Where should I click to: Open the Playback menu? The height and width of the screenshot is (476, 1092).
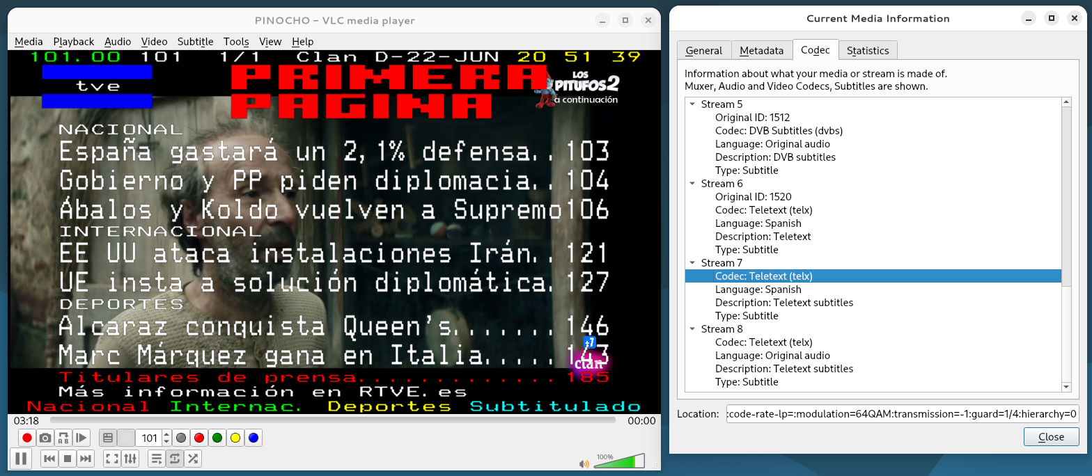(74, 42)
